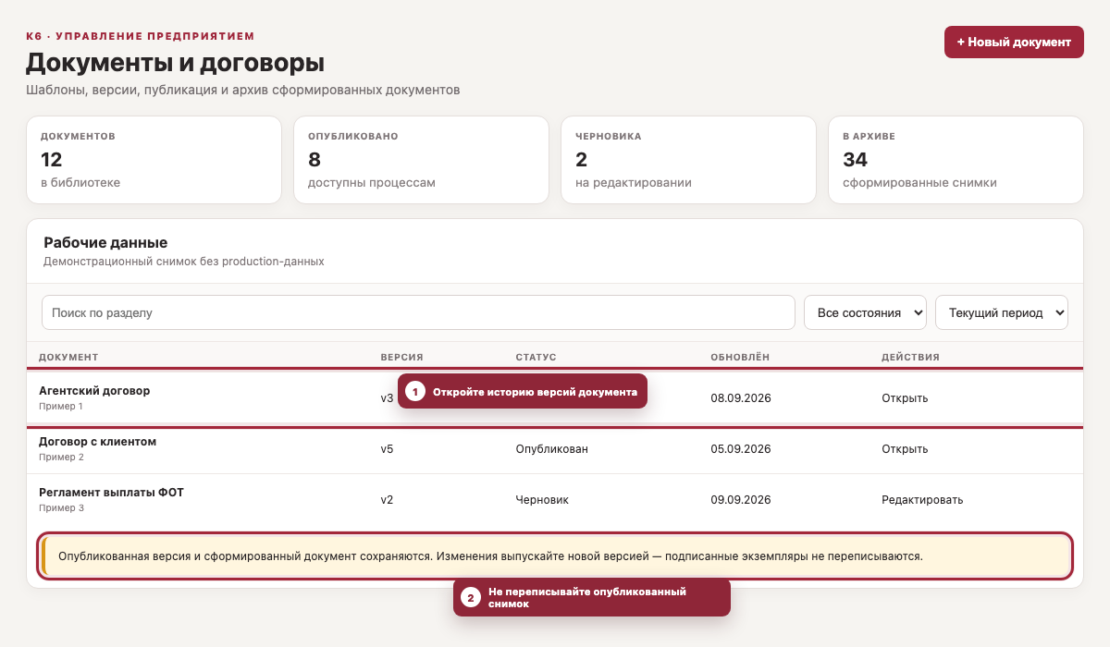This screenshot has height=647, width=1110.
Task: Sort by the Версия column header
Action: click(401, 357)
